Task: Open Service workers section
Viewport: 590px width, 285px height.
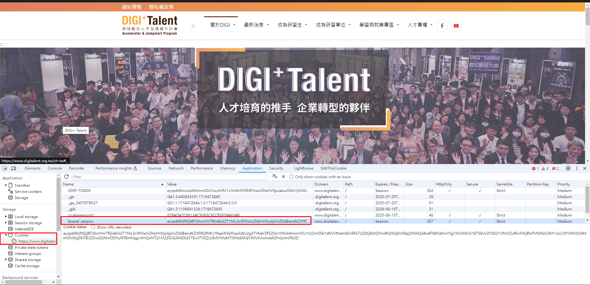Action: (x=28, y=191)
